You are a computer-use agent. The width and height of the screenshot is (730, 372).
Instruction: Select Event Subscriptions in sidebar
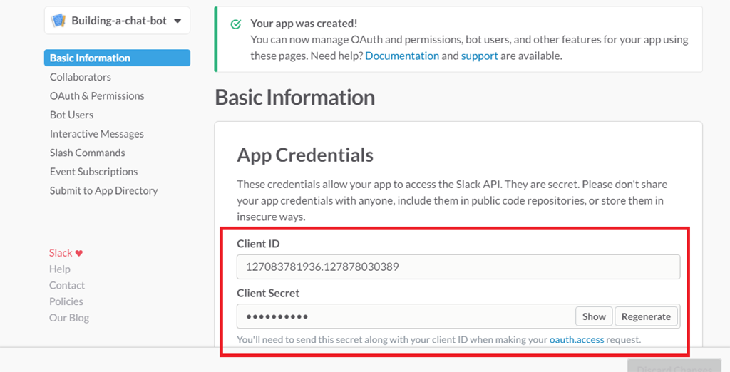[93, 172]
